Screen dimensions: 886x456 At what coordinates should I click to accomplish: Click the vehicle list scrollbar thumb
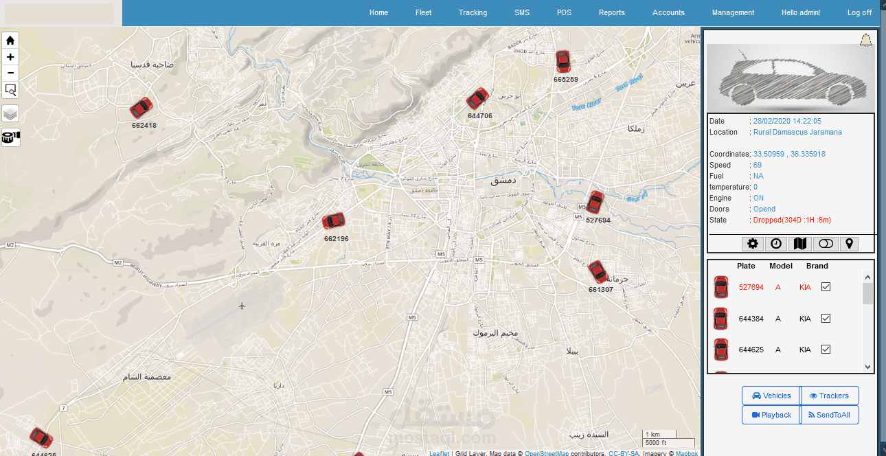pyautogui.click(x=867, y=293)
